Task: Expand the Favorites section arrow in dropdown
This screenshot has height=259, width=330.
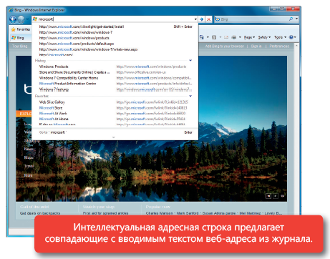Action: tap(190, 96)
